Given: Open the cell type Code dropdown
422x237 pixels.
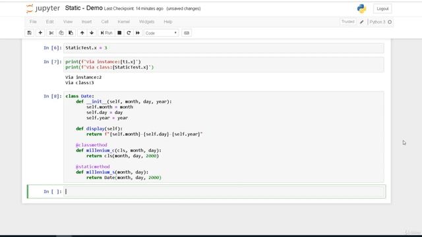Looking at the screenshot, I should pos(161,33).
